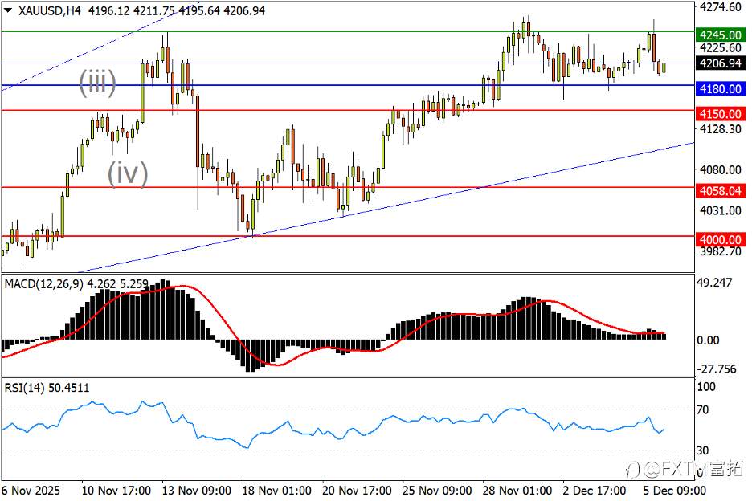Select the time axis label '2 Dec 17:00'

point(595,491)
